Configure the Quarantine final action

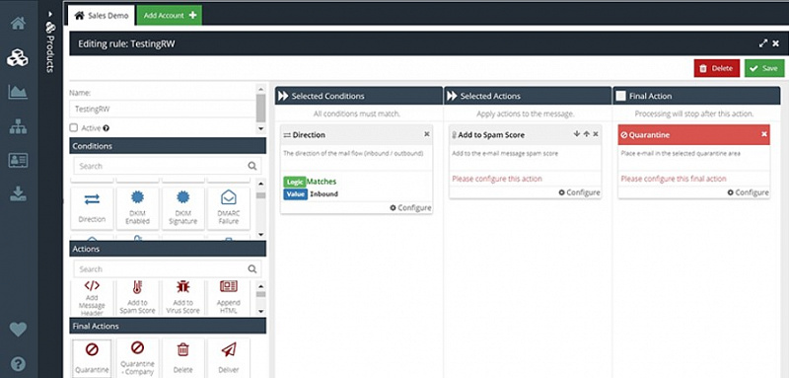(748, 192)
